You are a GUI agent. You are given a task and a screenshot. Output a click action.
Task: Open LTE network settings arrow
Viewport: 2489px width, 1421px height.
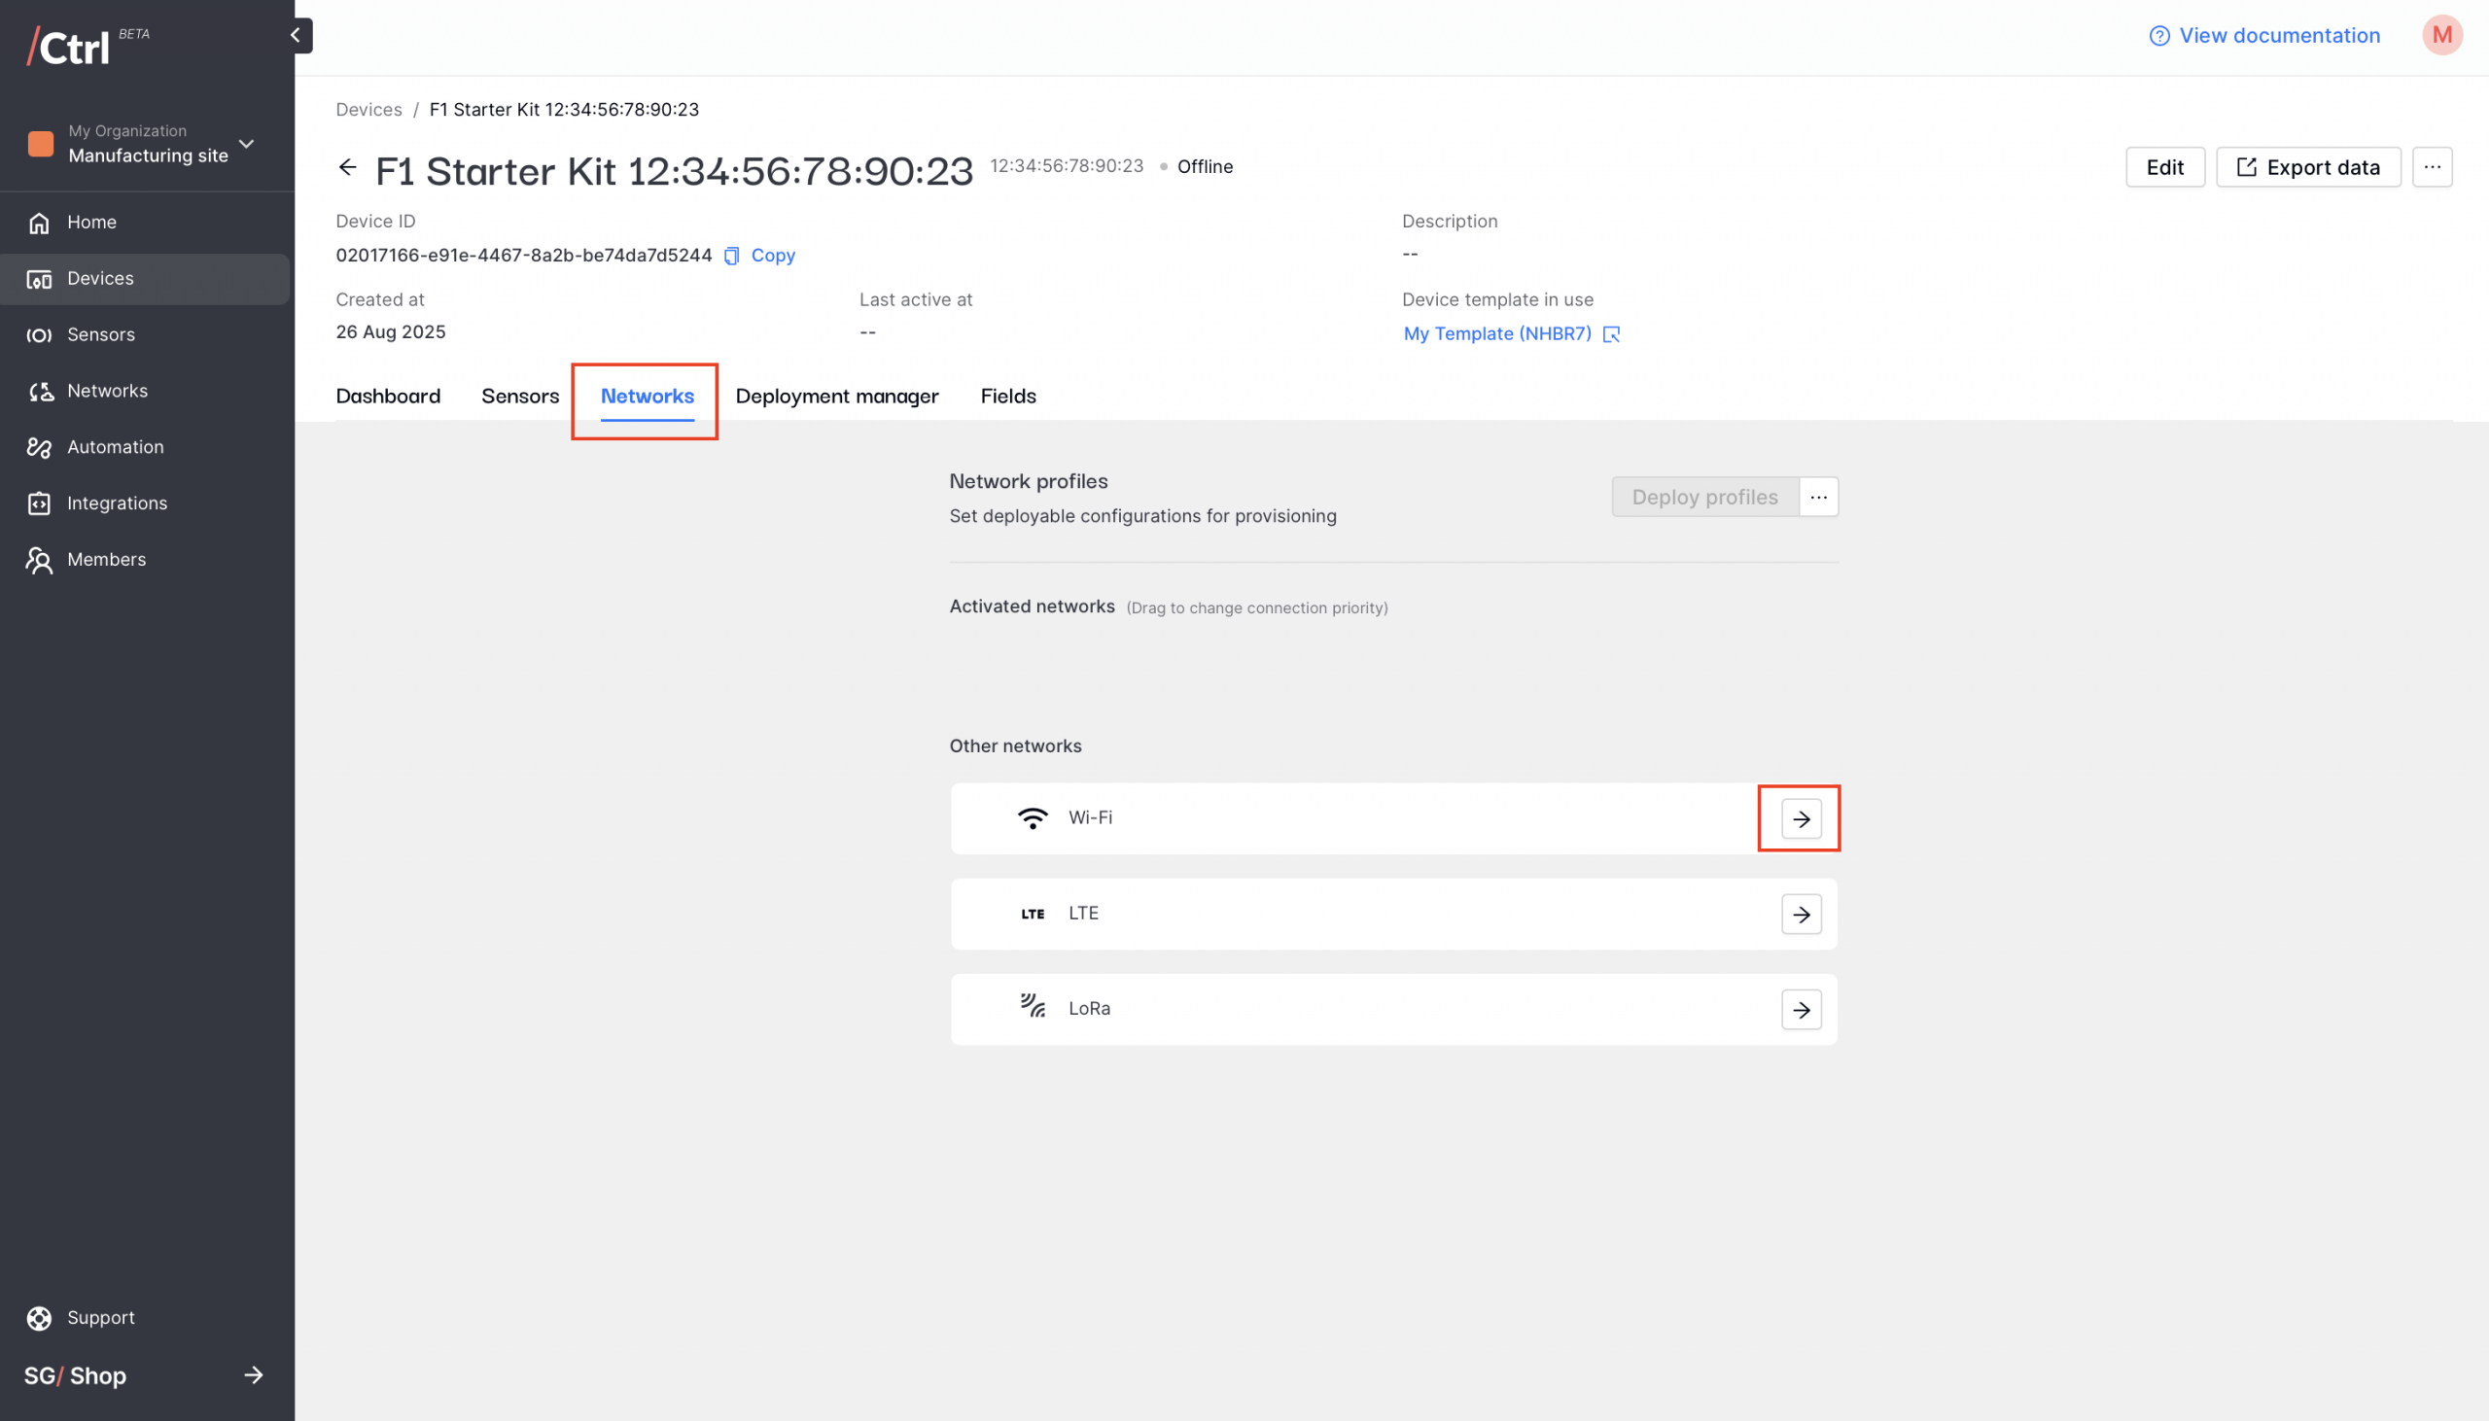1800,915
